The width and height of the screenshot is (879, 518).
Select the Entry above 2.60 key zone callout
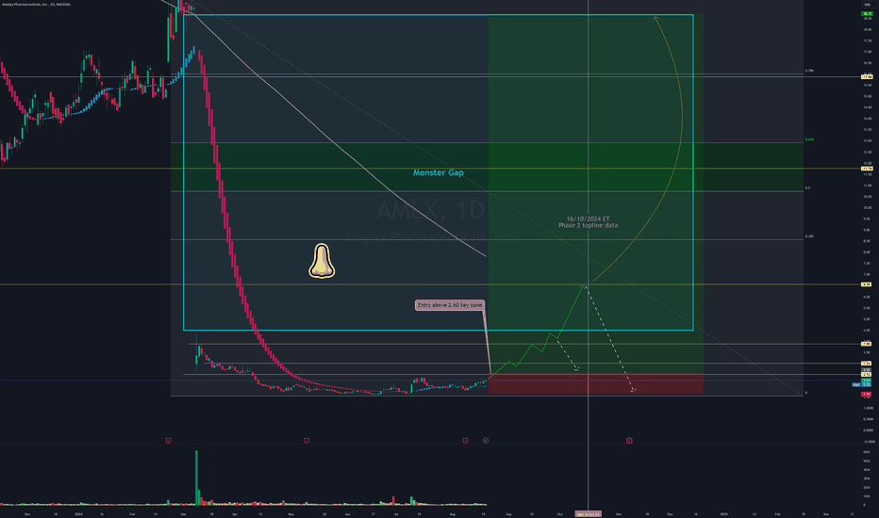(450, 305)
